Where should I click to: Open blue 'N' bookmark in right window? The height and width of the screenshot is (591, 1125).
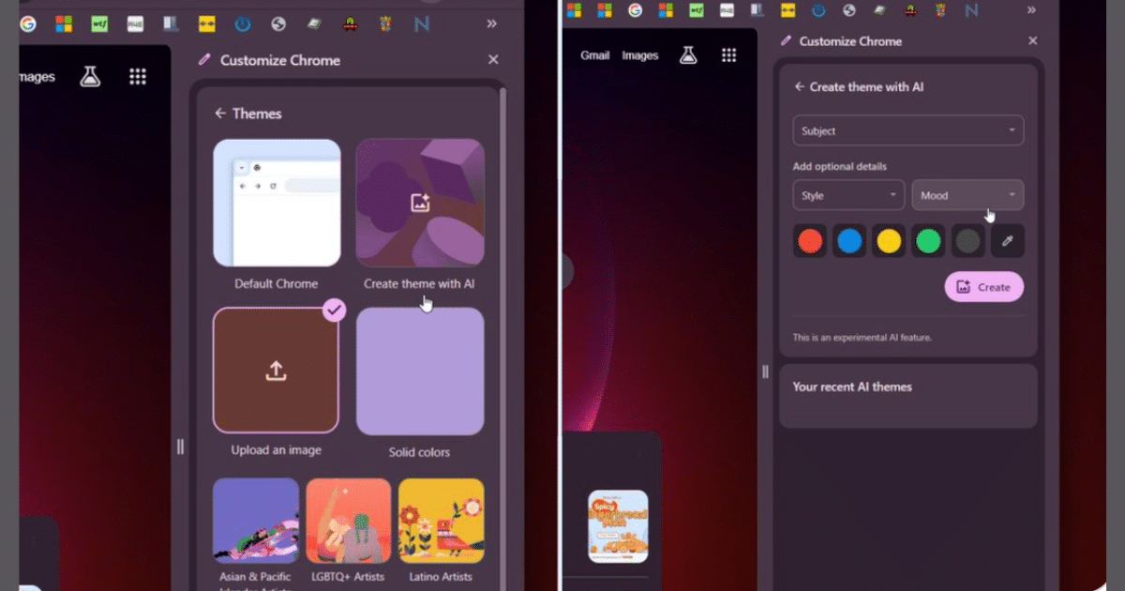coord(971,10)
